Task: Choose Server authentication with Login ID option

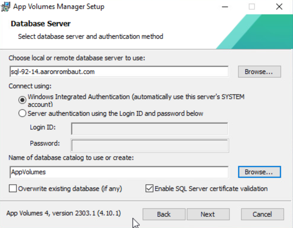Action: tap(22, 114)
